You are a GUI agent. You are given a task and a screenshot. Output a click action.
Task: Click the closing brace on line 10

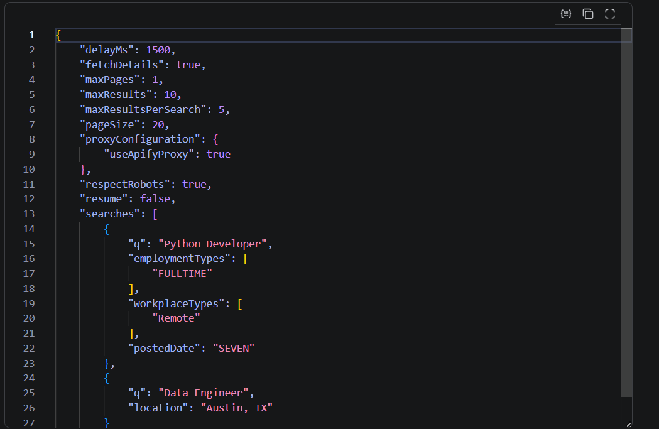83,170
